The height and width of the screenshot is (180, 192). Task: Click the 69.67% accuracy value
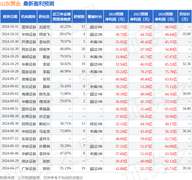65,34
